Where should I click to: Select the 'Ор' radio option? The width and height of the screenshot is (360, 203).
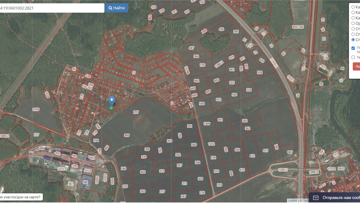[x=353, y=23]
